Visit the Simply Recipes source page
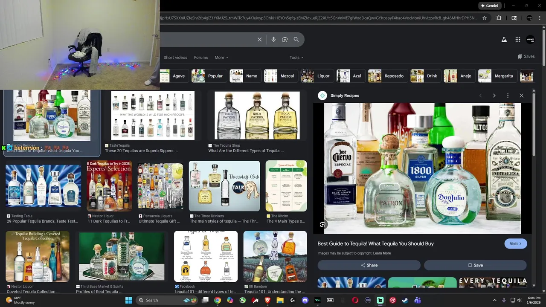The height and width of the screenshot is (307, 546). 516,243
